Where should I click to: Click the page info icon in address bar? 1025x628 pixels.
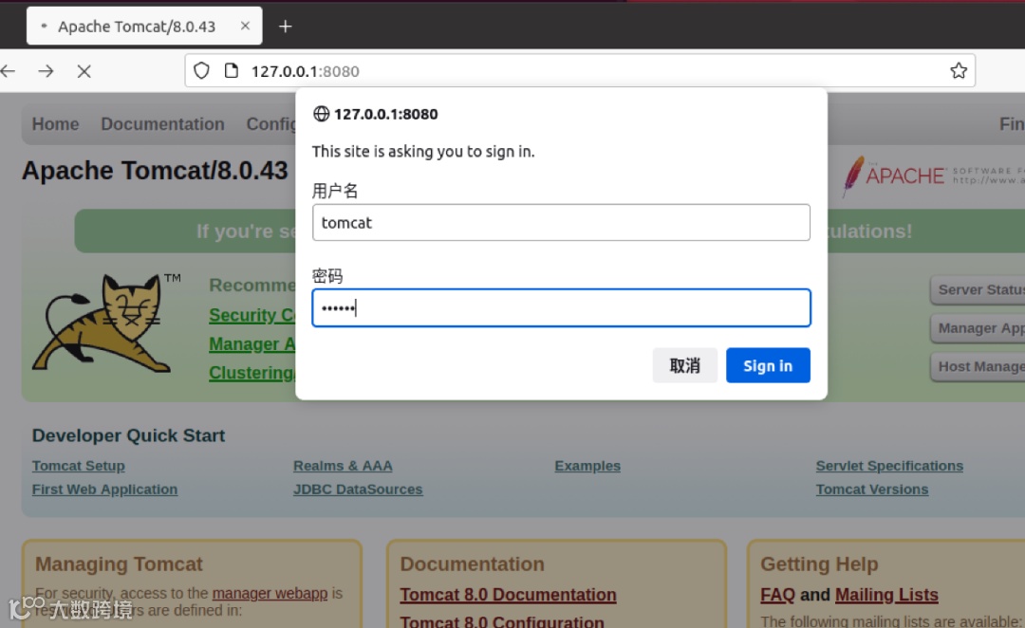click(x=232, y=70)
